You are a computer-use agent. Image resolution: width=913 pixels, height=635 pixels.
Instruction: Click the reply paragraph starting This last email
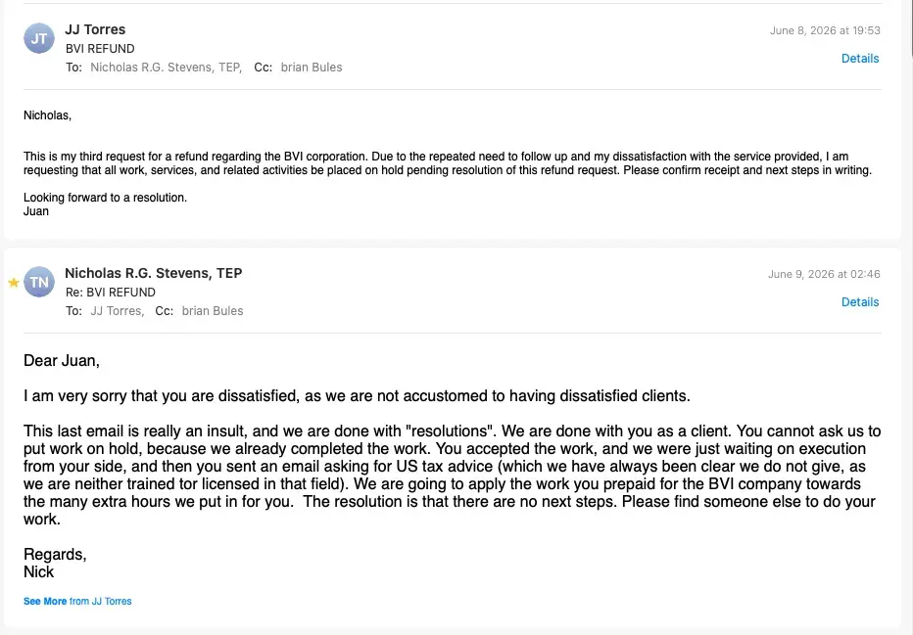pyautogui.click(x=452, y=476)
